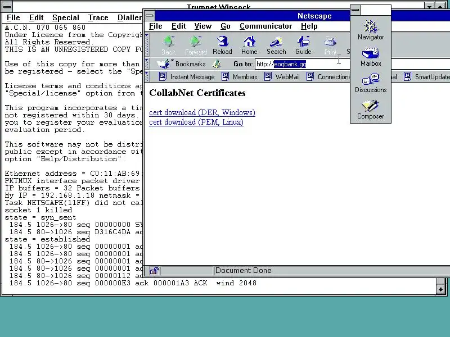Go to the Home page icon
The height and width of the screenshot is (337, 450).
[x=249, y=45]
